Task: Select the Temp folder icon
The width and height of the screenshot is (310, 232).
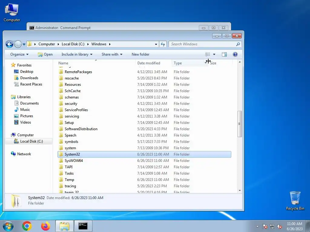Action: tap(61, 180)
